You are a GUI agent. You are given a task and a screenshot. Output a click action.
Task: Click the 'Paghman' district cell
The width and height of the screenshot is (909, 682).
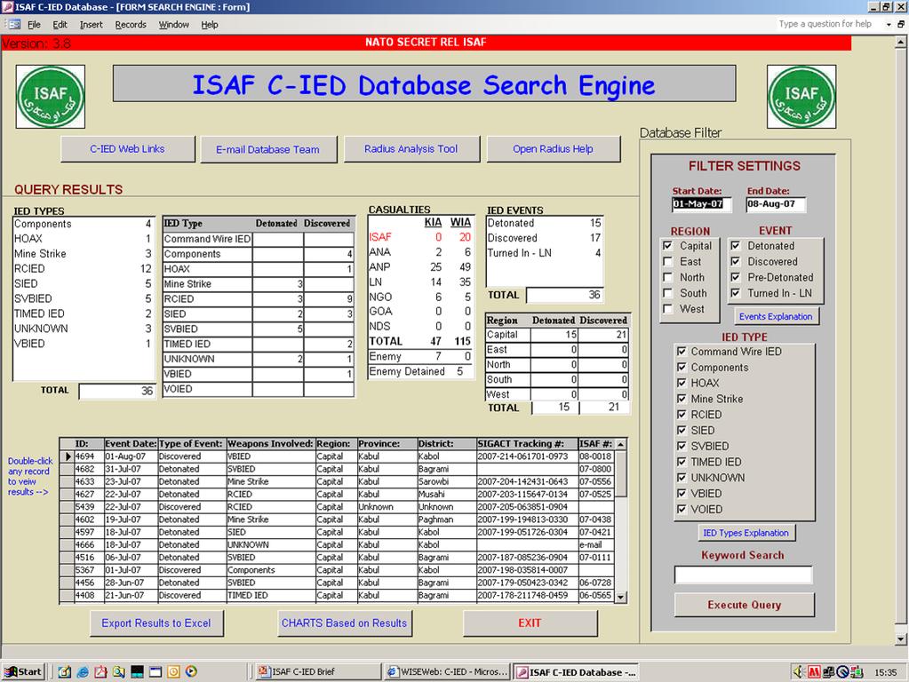click(x=446, y=519)
